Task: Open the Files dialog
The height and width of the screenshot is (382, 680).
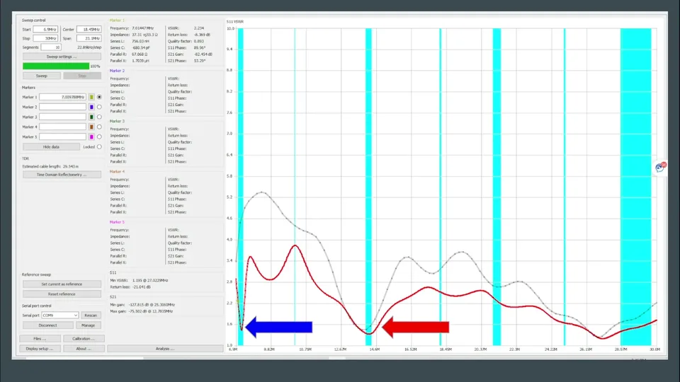Action: tap(40, 339)
